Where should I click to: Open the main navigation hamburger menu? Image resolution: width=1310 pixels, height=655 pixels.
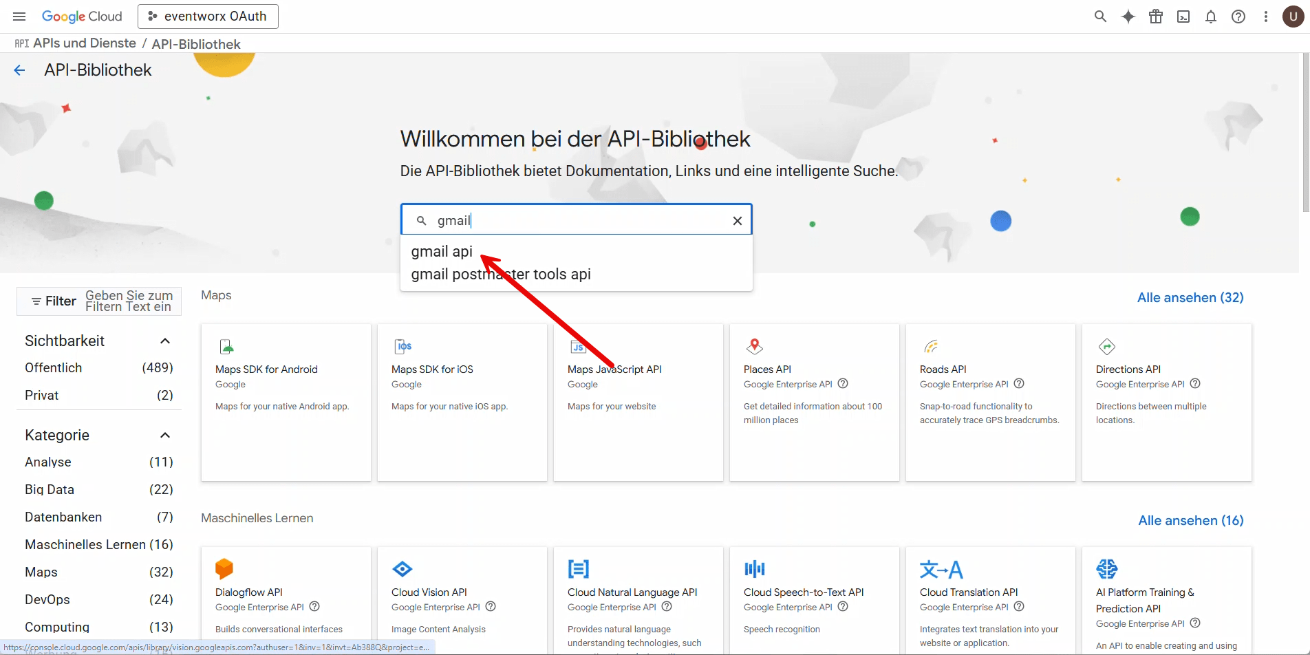tap(19, 17)
